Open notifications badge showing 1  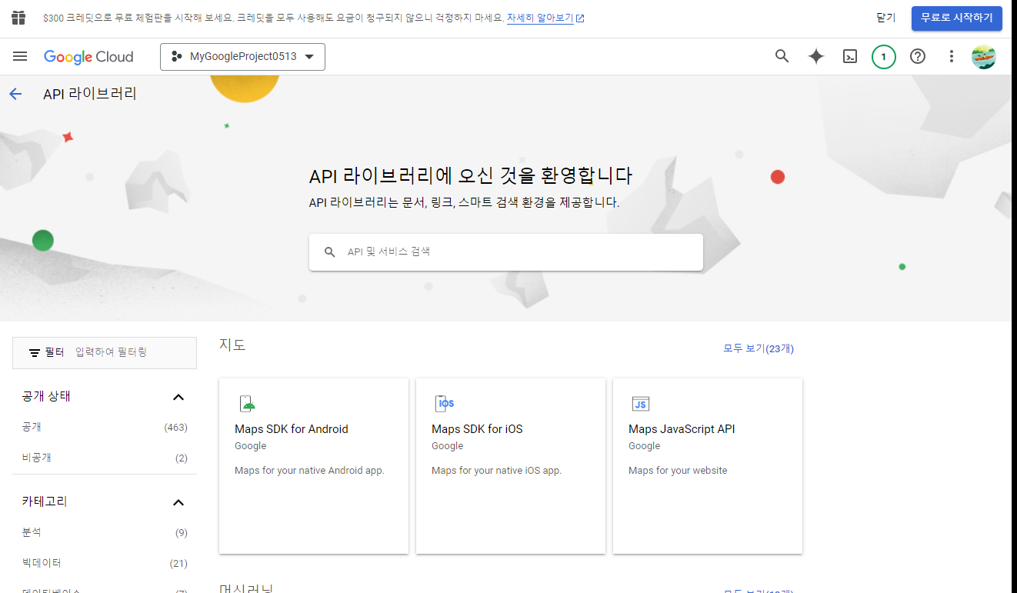884,56
